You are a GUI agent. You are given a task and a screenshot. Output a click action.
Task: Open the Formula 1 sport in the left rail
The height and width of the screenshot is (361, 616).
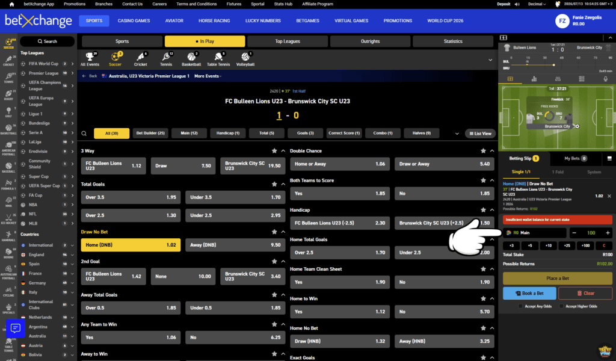[x=8, y=185]
